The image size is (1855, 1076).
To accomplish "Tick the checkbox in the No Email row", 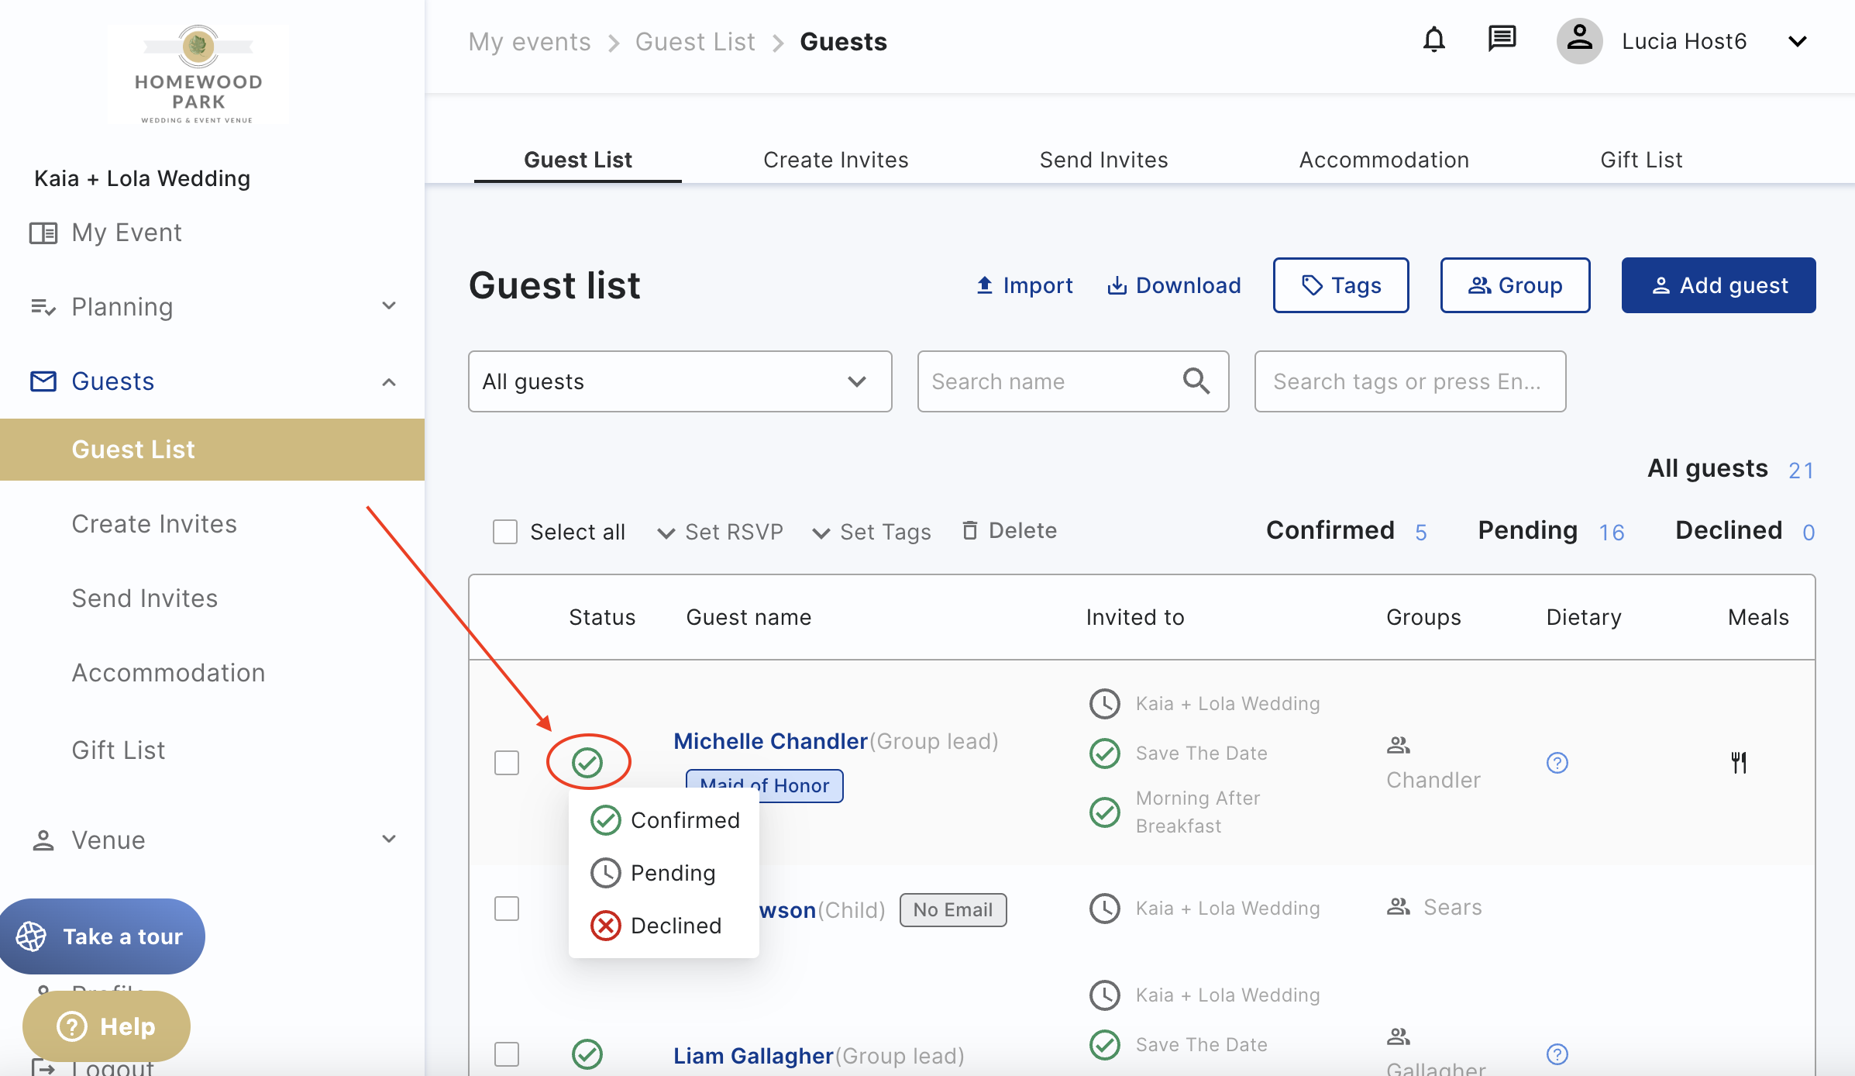I will pos(507,909).
